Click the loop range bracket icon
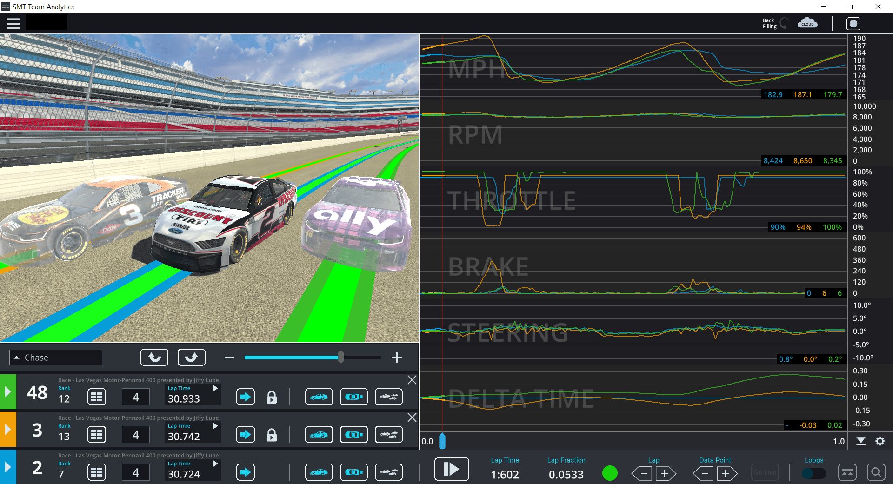Viewport: 893px width, 484px height. pos(847,472)
